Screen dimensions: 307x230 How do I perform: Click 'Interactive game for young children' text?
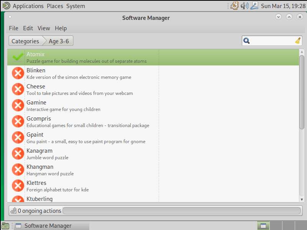[x=64, y=109]
